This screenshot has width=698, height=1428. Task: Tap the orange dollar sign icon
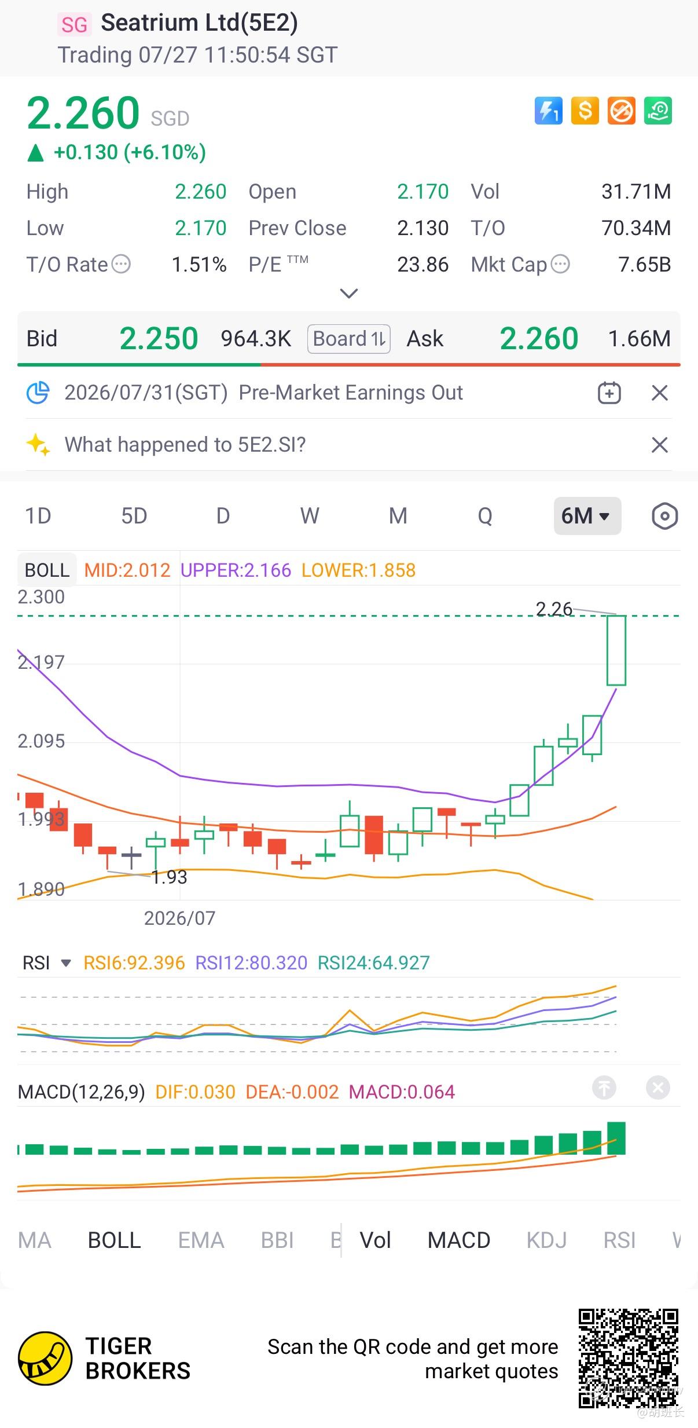point(585,111)
